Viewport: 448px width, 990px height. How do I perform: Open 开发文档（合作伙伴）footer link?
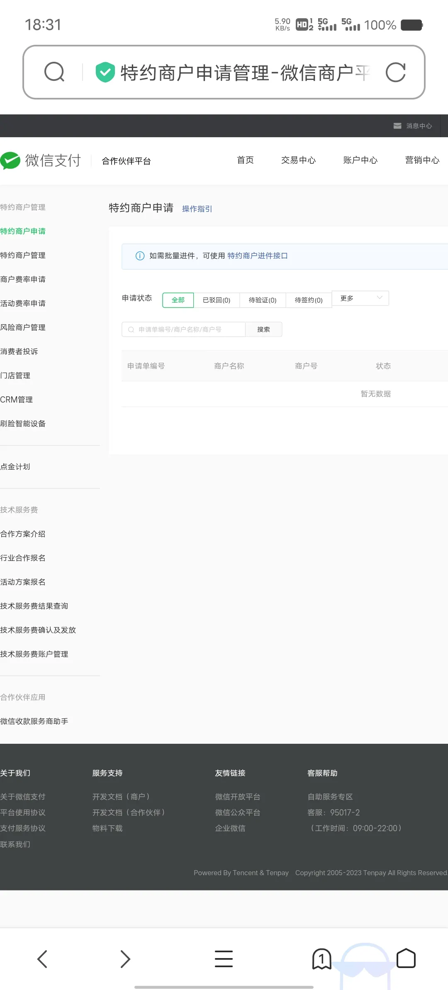[x=129, y=813]
